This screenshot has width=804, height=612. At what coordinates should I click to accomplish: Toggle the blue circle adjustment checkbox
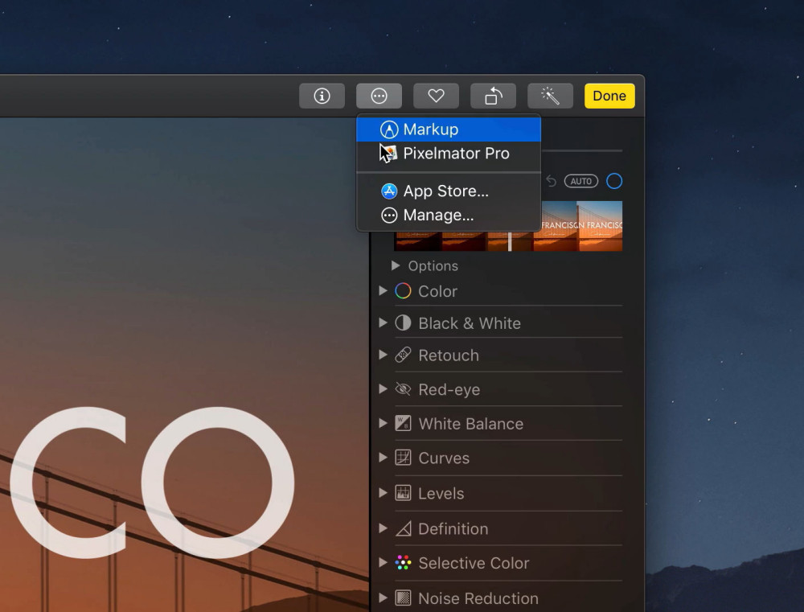click(614, 181)
